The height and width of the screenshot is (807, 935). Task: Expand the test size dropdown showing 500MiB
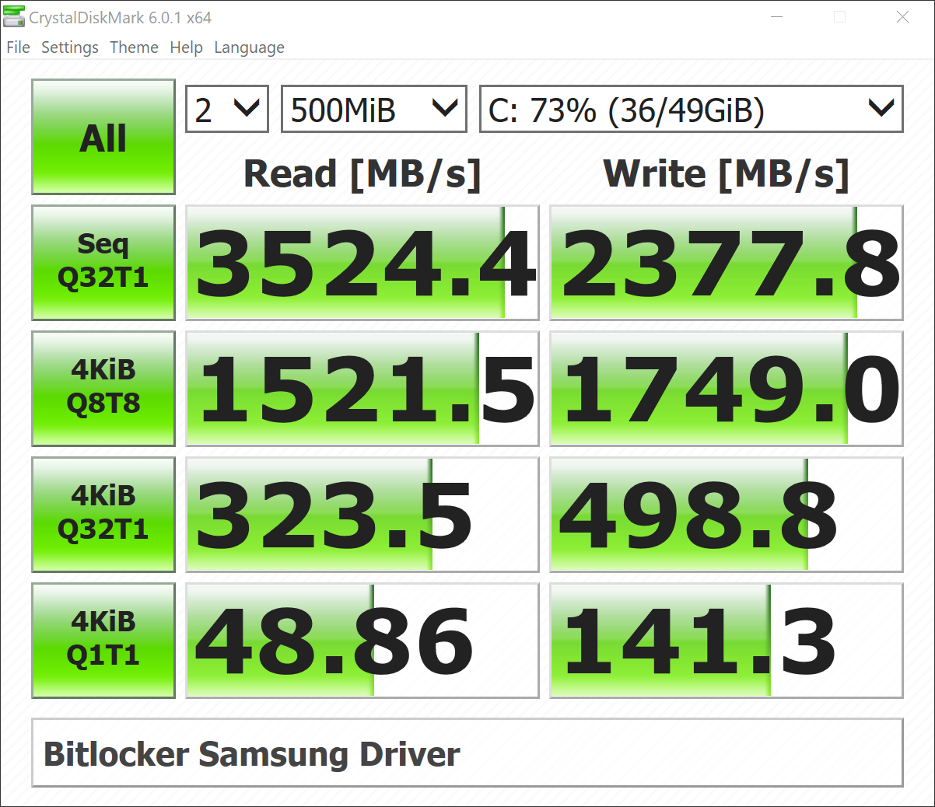click(374, 109)
